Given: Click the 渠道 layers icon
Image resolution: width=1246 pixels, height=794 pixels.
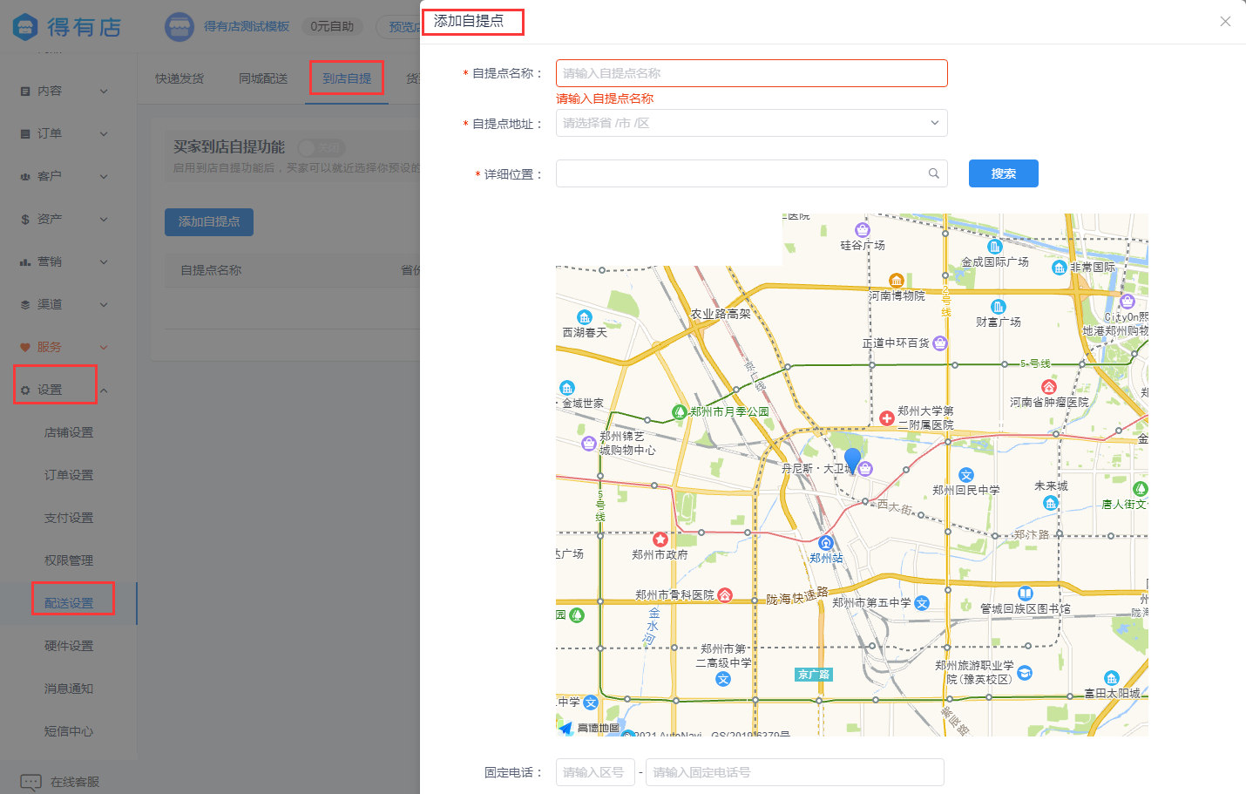Looking at the screenshot, I should [25, 304].
